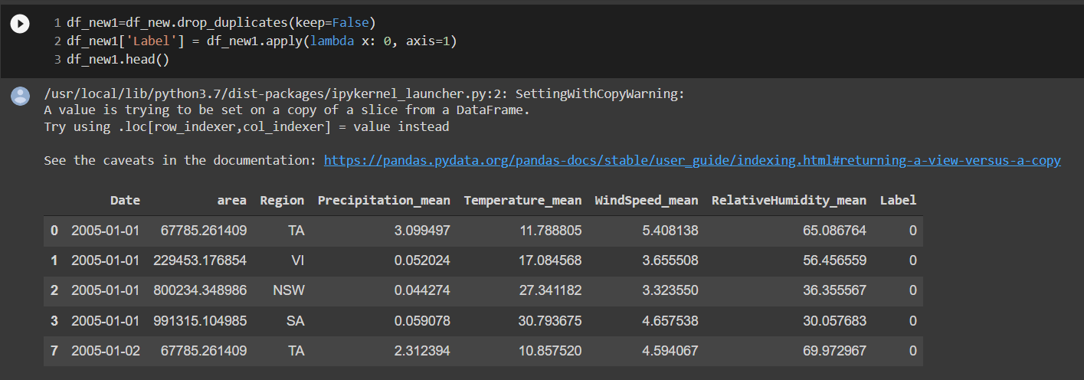This screenshot has height=380, width=1084.
Task: Click the WindSpeed_mean column header
Action: click(x=647, y=201)
